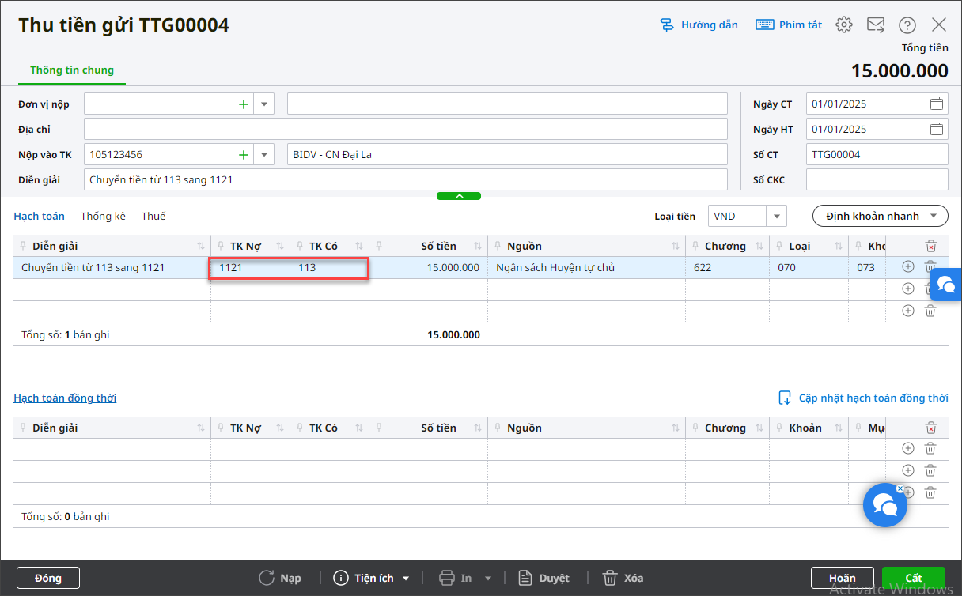
Task: Expand the Loại tiền VND dropdown
Action: click(x=776, y=216)
